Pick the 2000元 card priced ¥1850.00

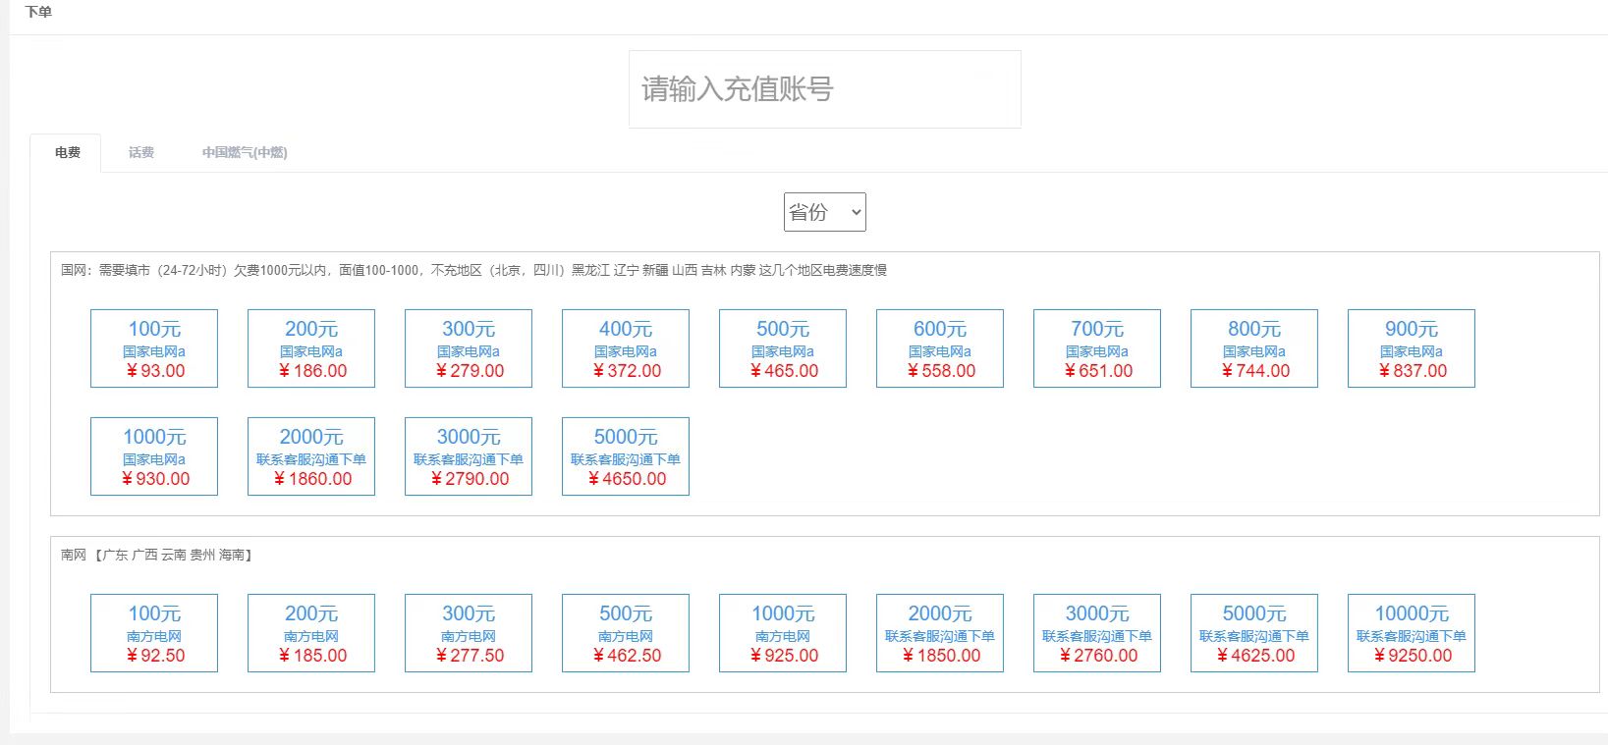pyautogui.click(x=940, y=633)
